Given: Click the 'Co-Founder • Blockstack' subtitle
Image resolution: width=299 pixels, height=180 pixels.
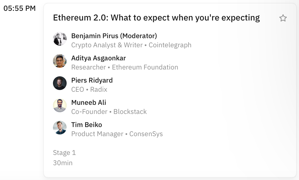Looking at the screenshot, I should tap(109, 112).
